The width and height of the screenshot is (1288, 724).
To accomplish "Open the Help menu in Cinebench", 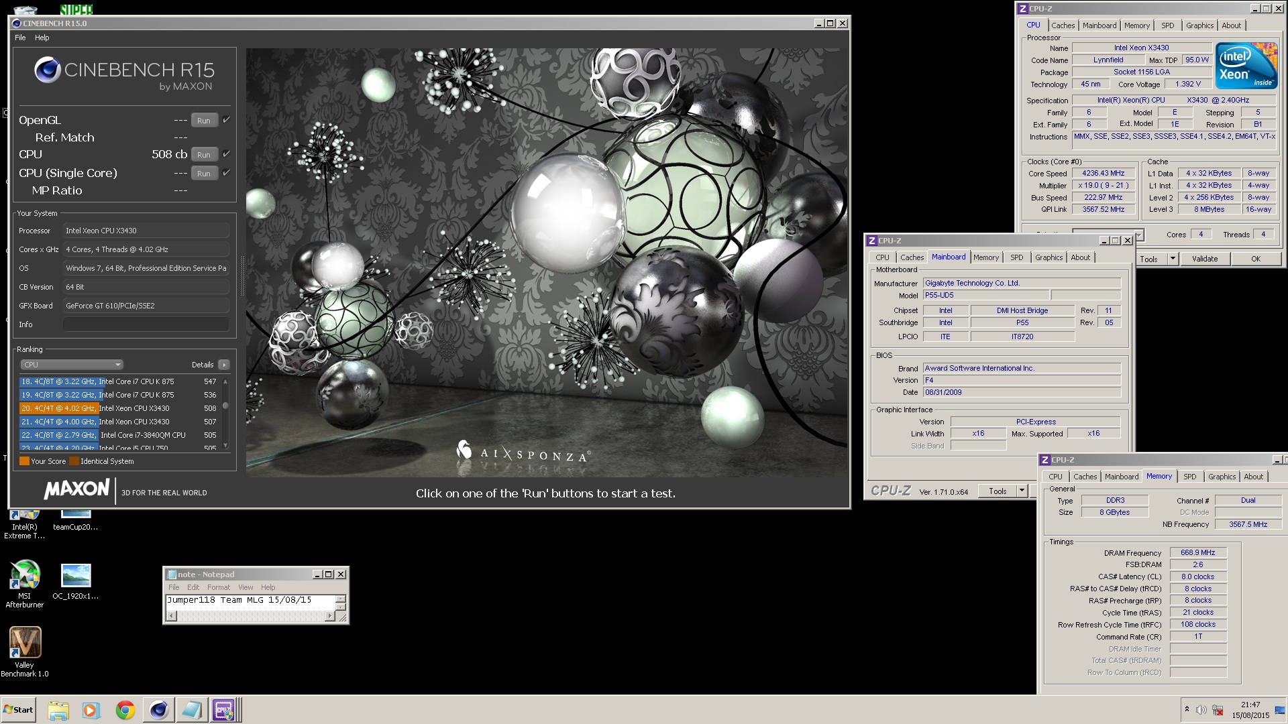I will (42, 38).
